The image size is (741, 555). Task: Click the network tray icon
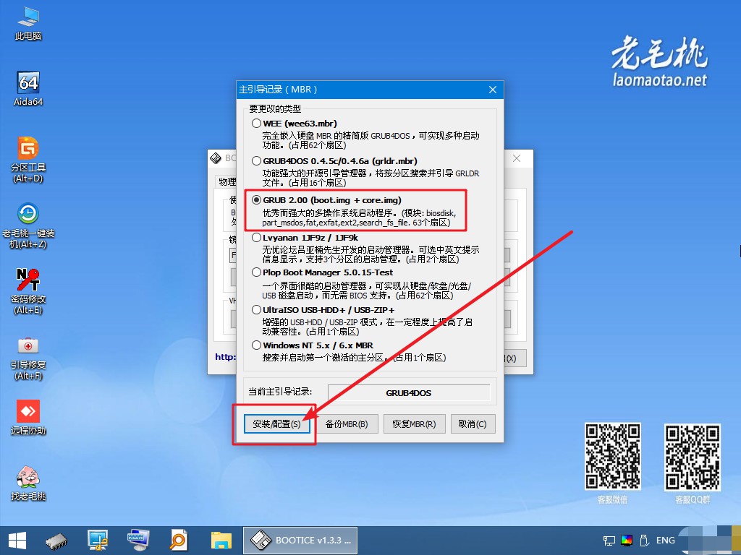609,541
